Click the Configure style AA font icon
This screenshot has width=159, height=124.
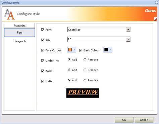click(x=9, y=14)
